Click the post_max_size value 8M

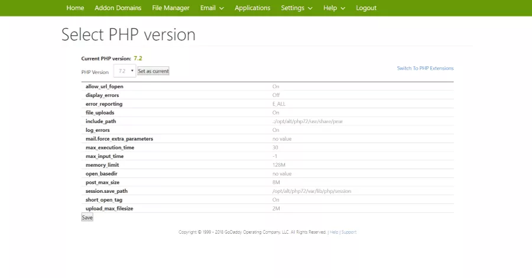276,182
